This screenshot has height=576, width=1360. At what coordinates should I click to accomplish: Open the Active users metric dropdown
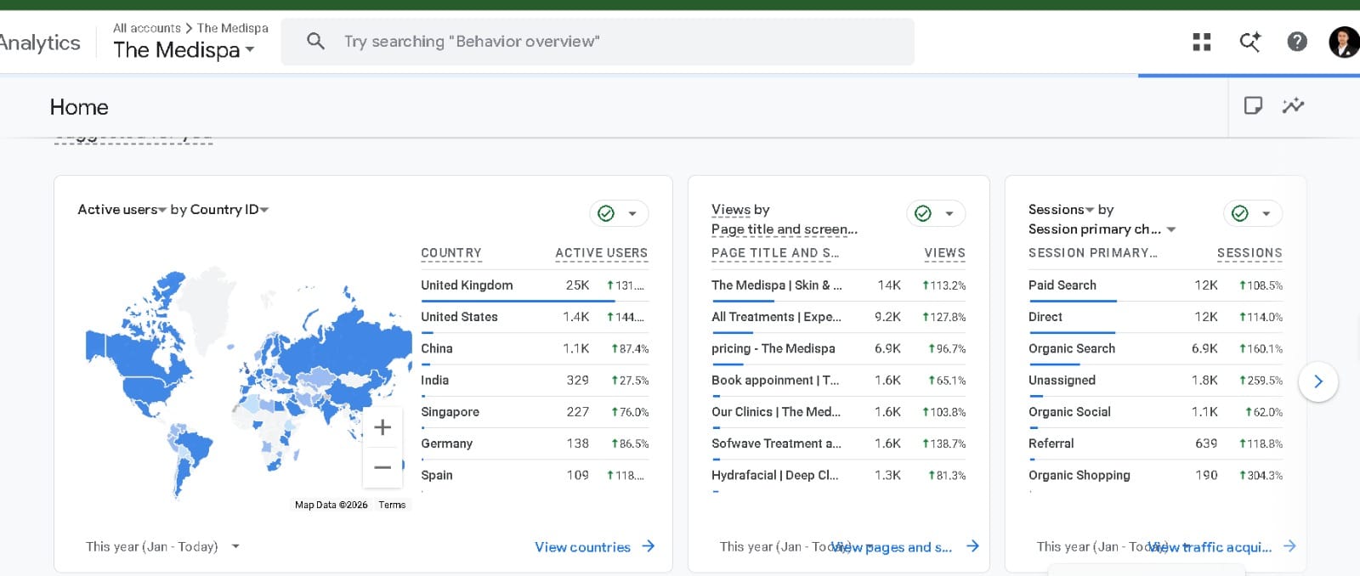tap(122, 210)
